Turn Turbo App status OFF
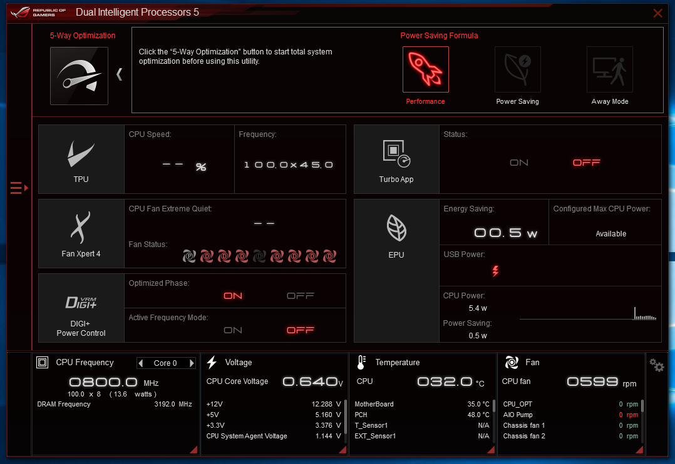675x464 pixels. tap(586, 163)
